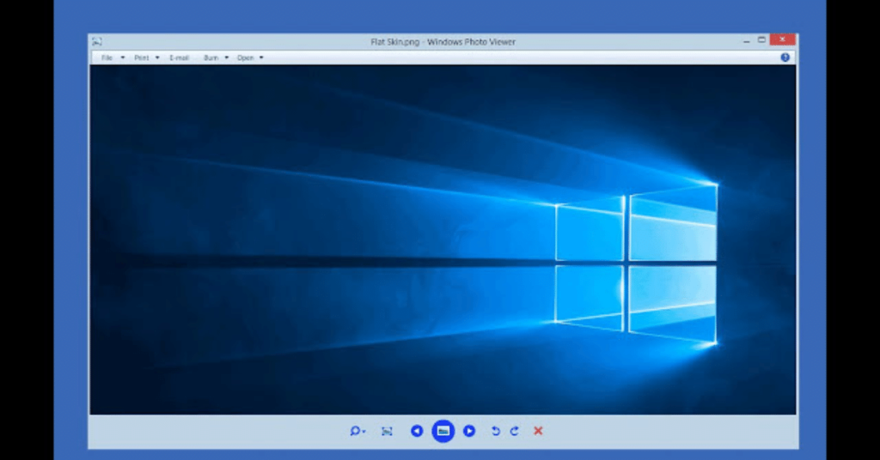
Task: Rotate image counterclockwise
Action: point(496,431)
